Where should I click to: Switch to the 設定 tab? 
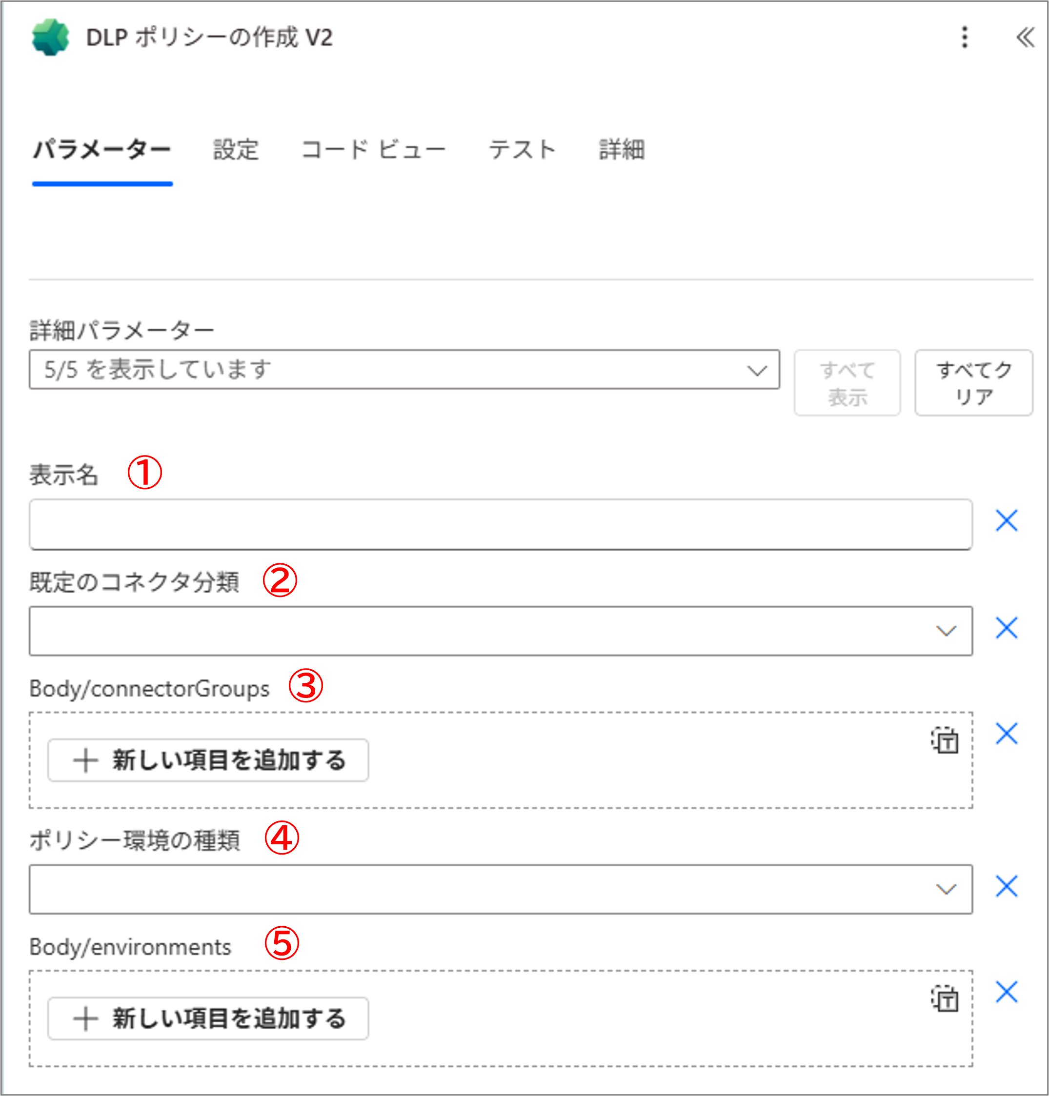click(x=235, y=150)
